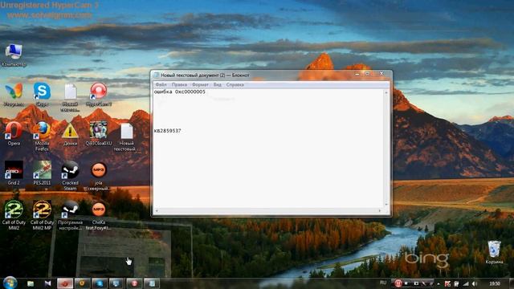Launch the PES 2011 shortcut
Viewport: 514px width, 289px height.
tap(42, 173)
